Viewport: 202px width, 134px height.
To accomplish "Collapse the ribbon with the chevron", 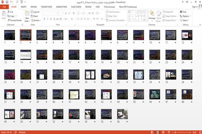I will coord(200,25).
